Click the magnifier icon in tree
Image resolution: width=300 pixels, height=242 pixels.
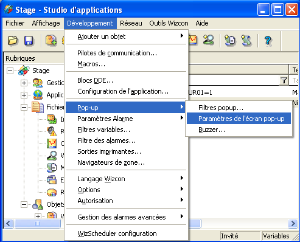point(52,156)
